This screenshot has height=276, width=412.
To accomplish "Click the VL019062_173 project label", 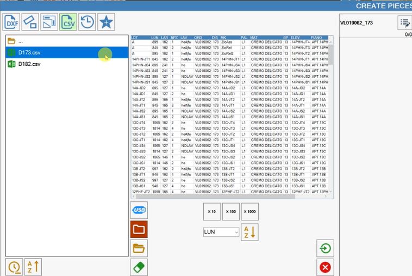I will click(x=357, y=23).
